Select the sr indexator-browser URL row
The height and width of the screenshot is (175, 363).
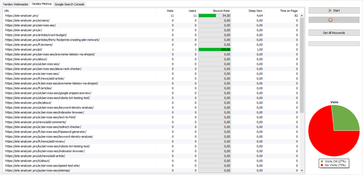click(x=152, y=113)
